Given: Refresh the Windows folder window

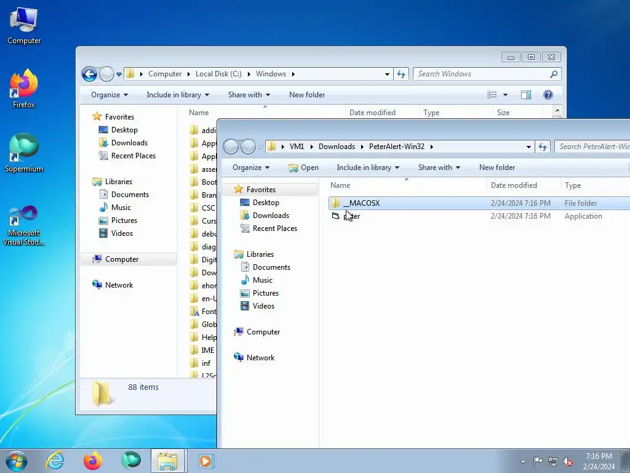Looking at the screenshot, I should [x=401, y=74].
